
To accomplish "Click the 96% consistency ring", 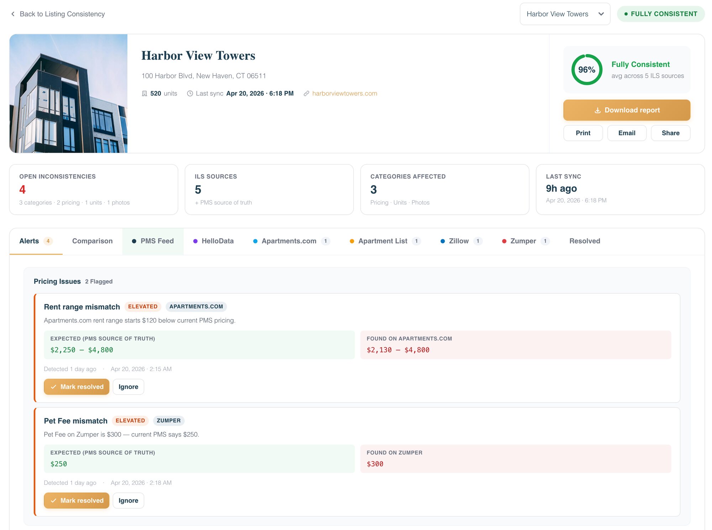I will pyautogui.click(x=587, y=70).
